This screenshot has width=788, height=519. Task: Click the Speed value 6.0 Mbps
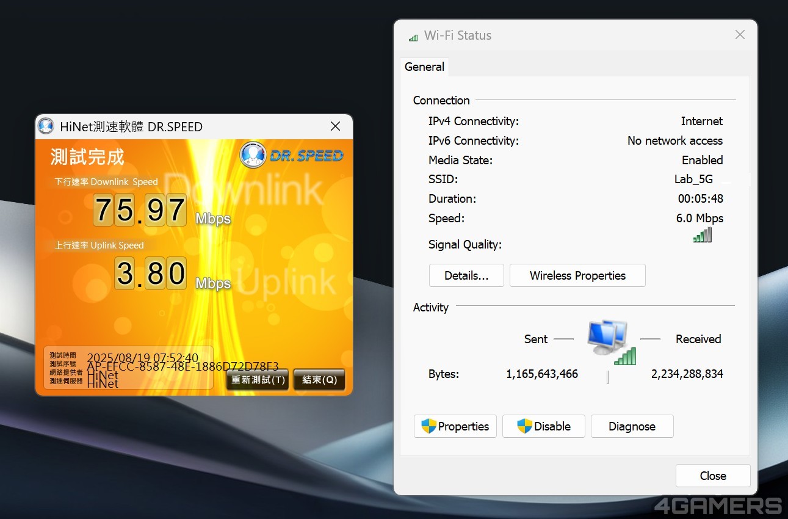point(700,219)
